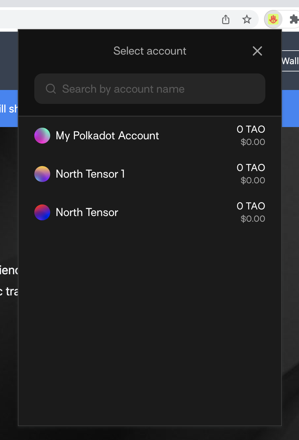The height and width of the screenshot is (440, 299).
Task: Click the Select account heading
Action: (x=150, y=51)
